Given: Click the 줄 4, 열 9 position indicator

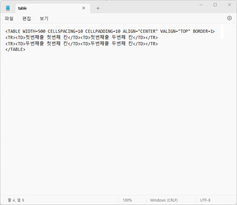Looking at the screenshot, I should point(16,200).
